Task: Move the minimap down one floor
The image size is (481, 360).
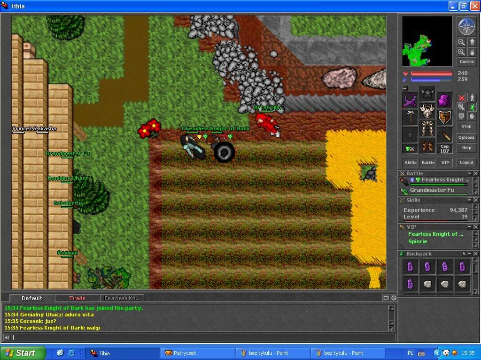Action: pos(472,52)
